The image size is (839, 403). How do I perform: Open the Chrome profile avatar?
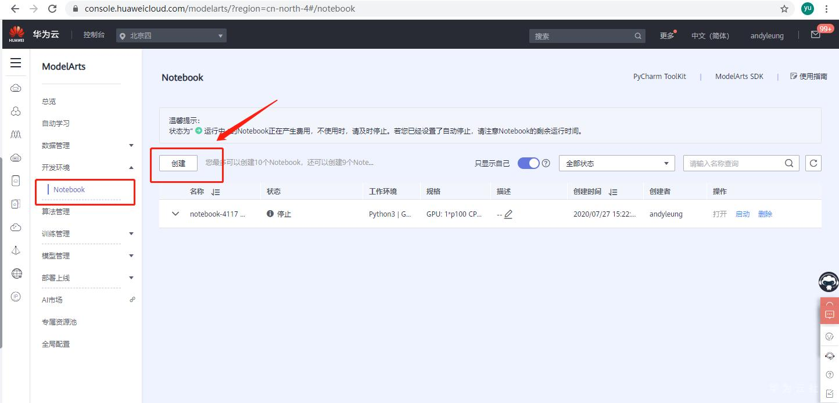[808, 9]
